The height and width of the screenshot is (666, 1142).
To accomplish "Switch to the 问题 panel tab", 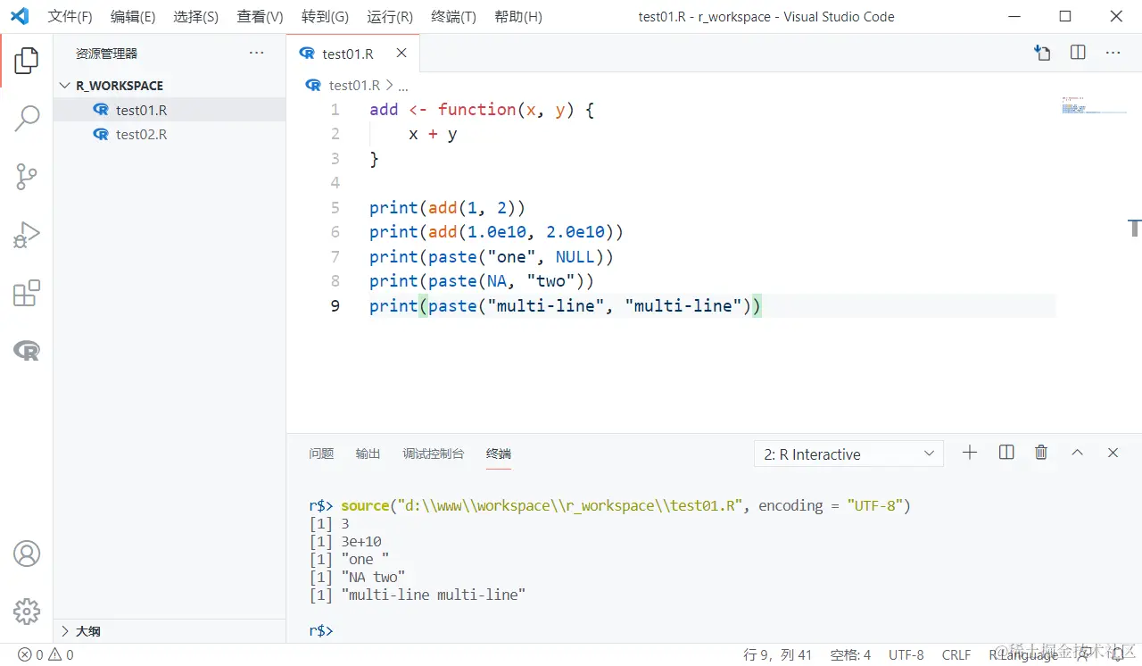I will coord(321,454).
